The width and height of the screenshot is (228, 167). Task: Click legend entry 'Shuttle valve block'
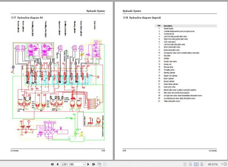pos(170,62)
